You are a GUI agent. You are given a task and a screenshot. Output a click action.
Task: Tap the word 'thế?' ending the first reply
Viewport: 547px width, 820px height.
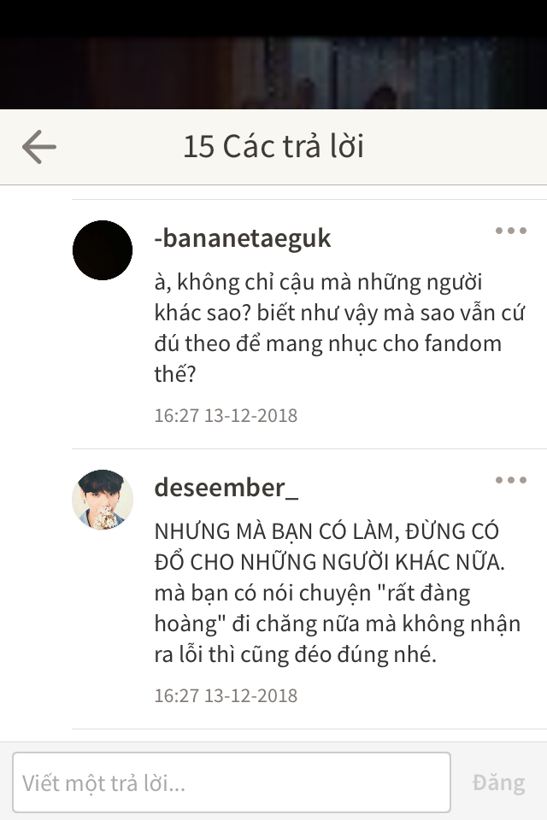tap(175, 374)
